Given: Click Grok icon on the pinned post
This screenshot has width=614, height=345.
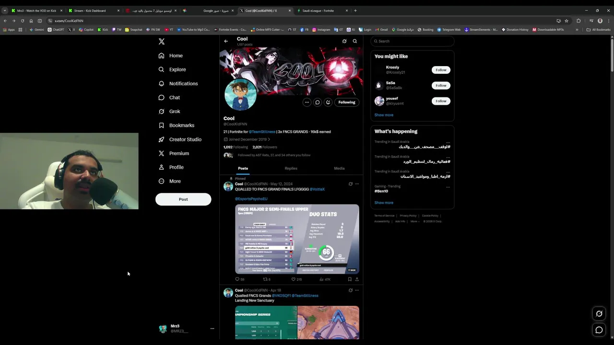Looking at the screenshot, I should tap(351, 184).
